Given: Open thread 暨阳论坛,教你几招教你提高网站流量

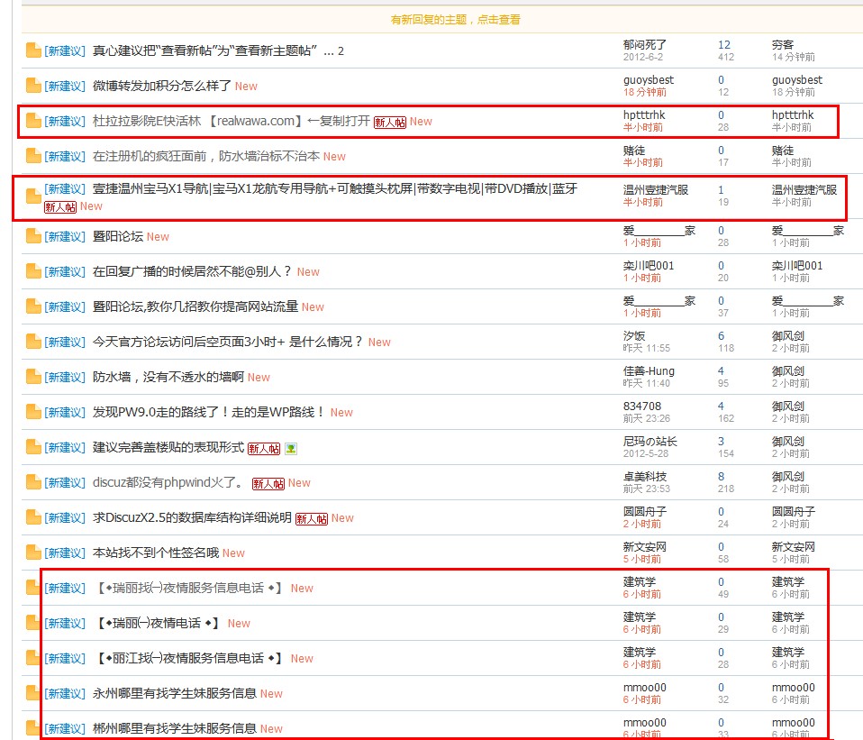Looking at the screenshot, I should tap(195, 306).
